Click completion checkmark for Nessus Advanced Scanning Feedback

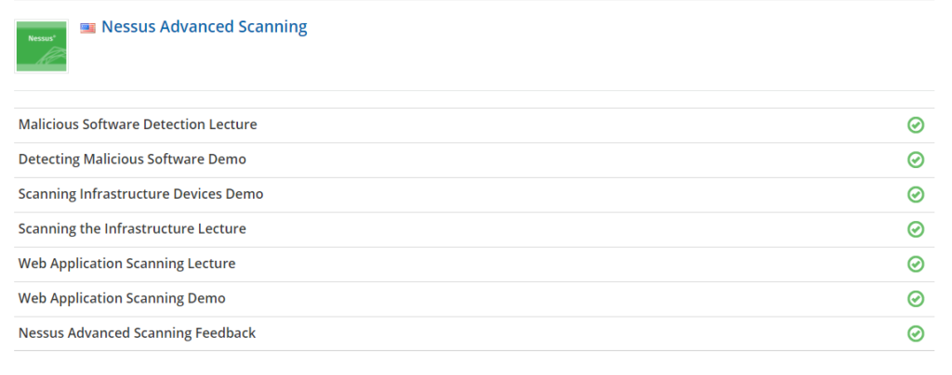pos(916,333)
